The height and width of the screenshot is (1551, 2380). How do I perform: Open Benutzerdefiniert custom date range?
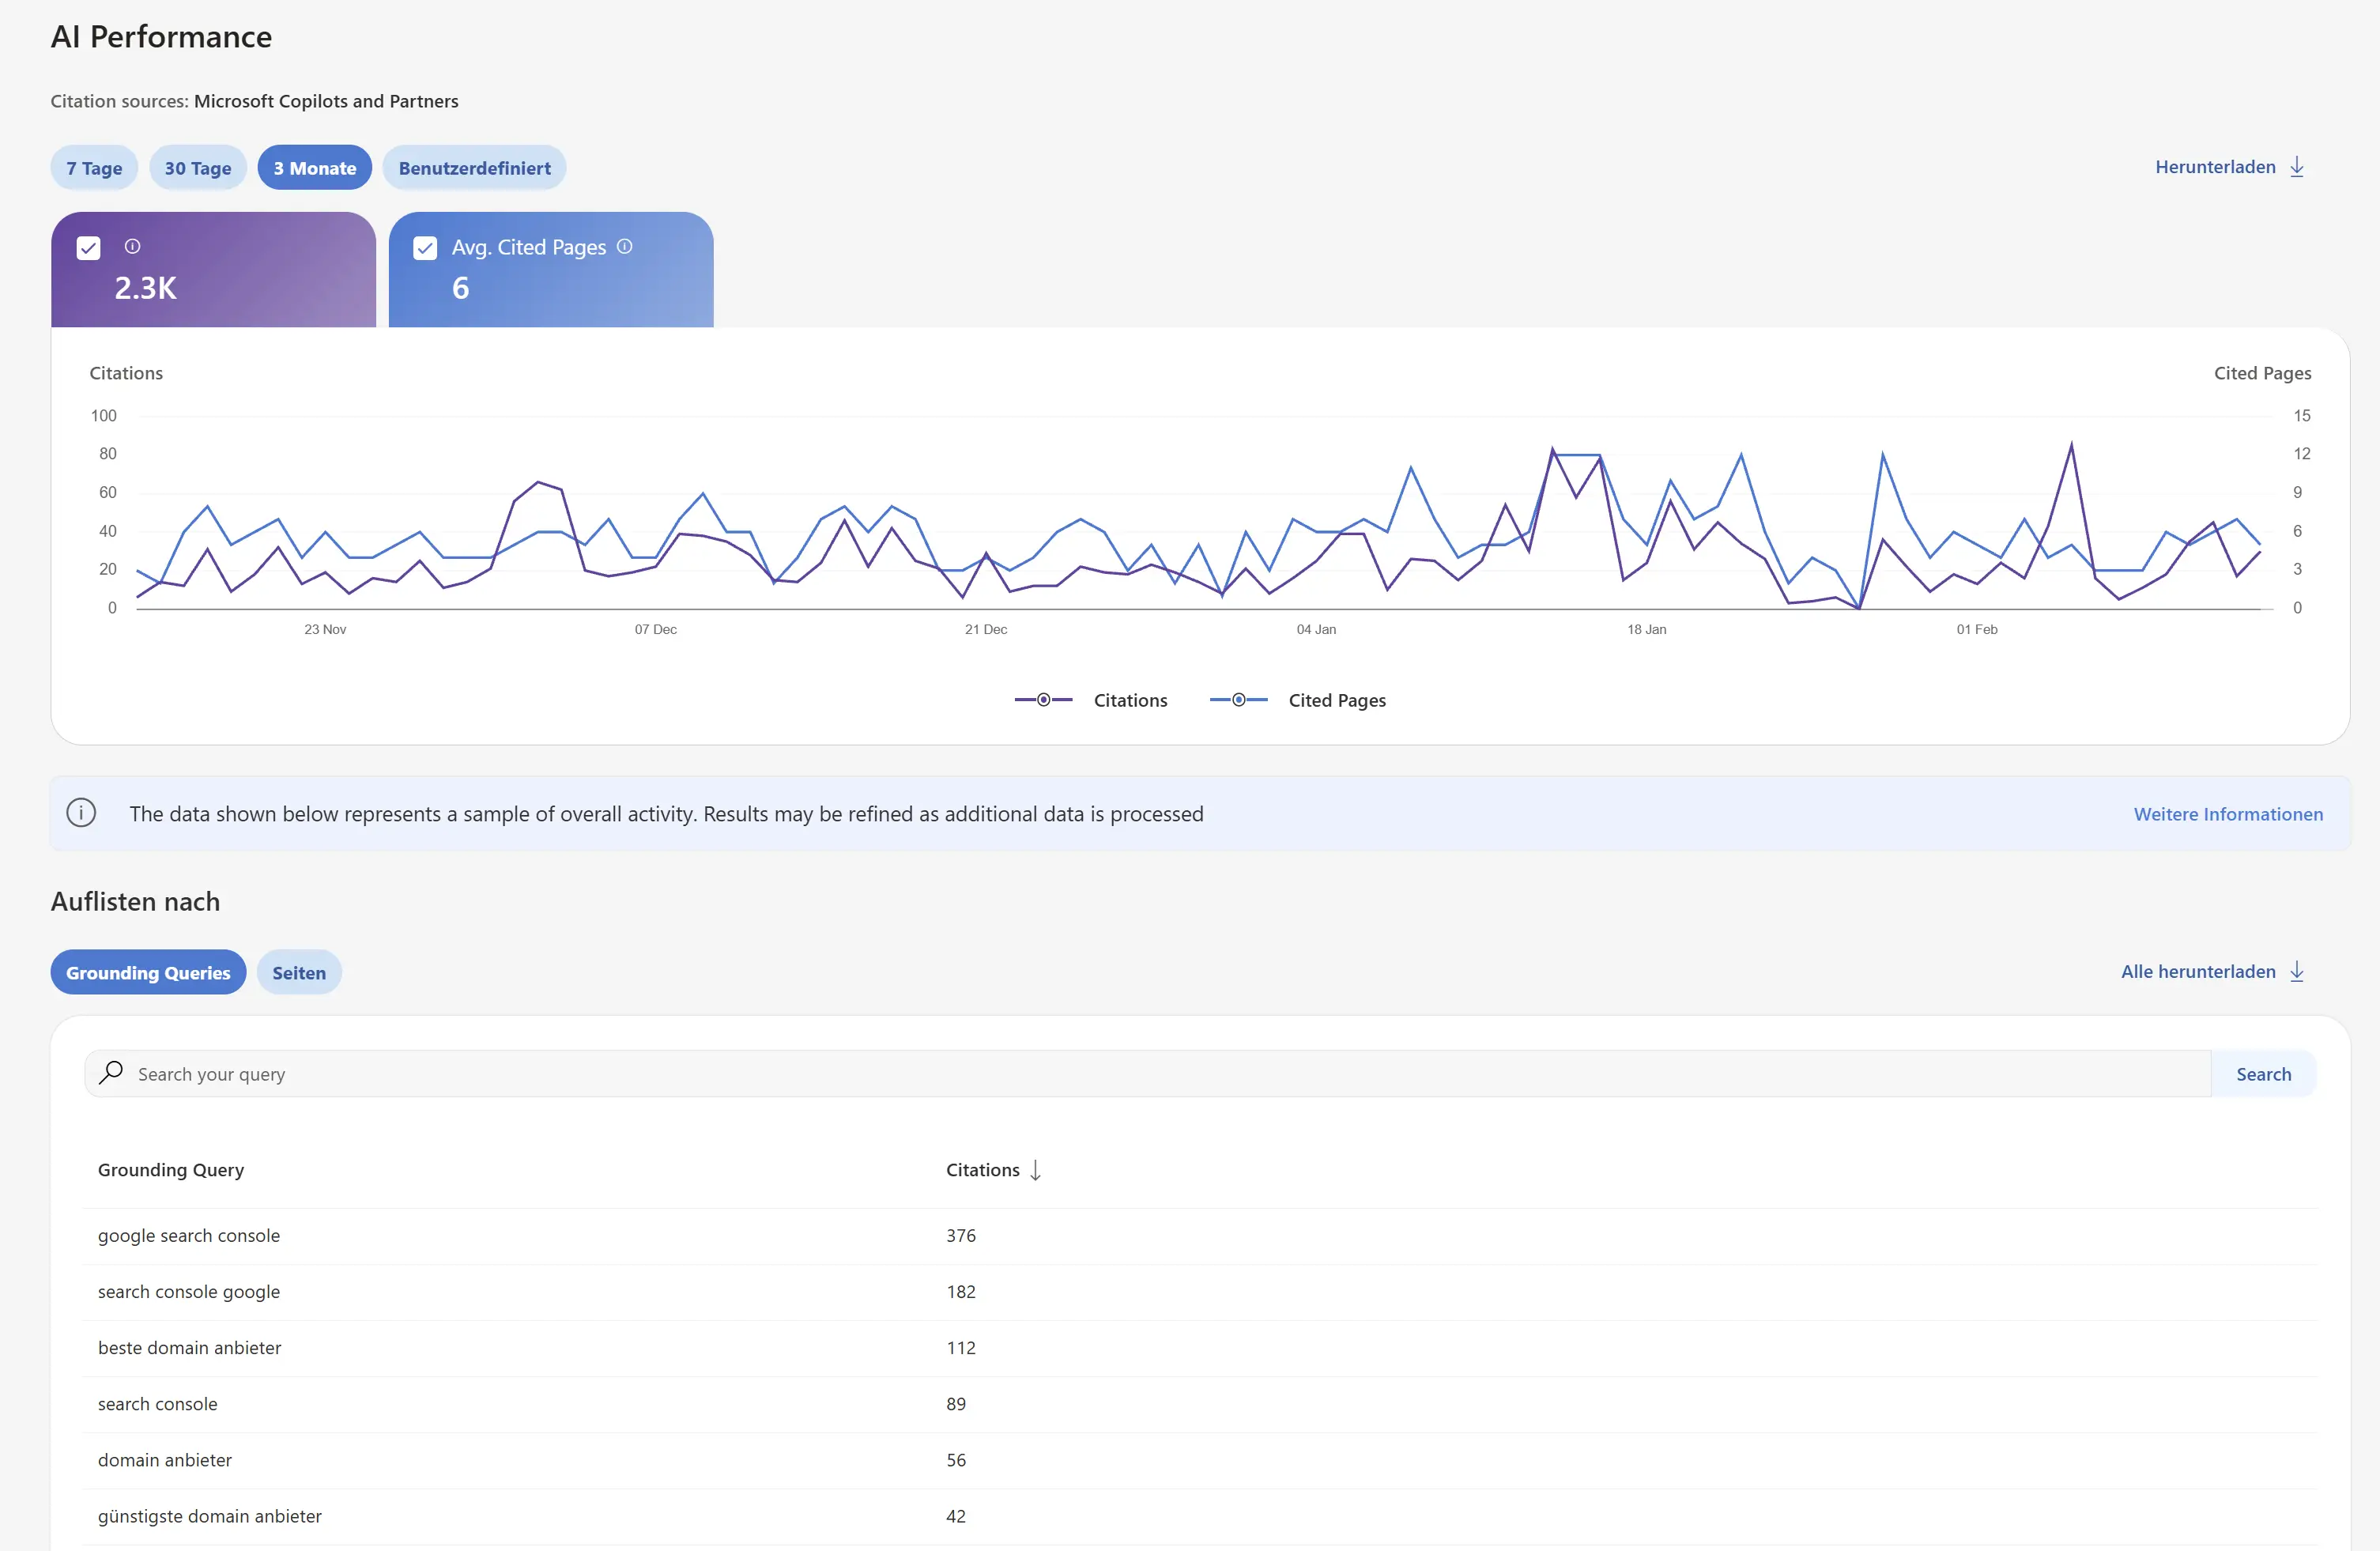474,168
